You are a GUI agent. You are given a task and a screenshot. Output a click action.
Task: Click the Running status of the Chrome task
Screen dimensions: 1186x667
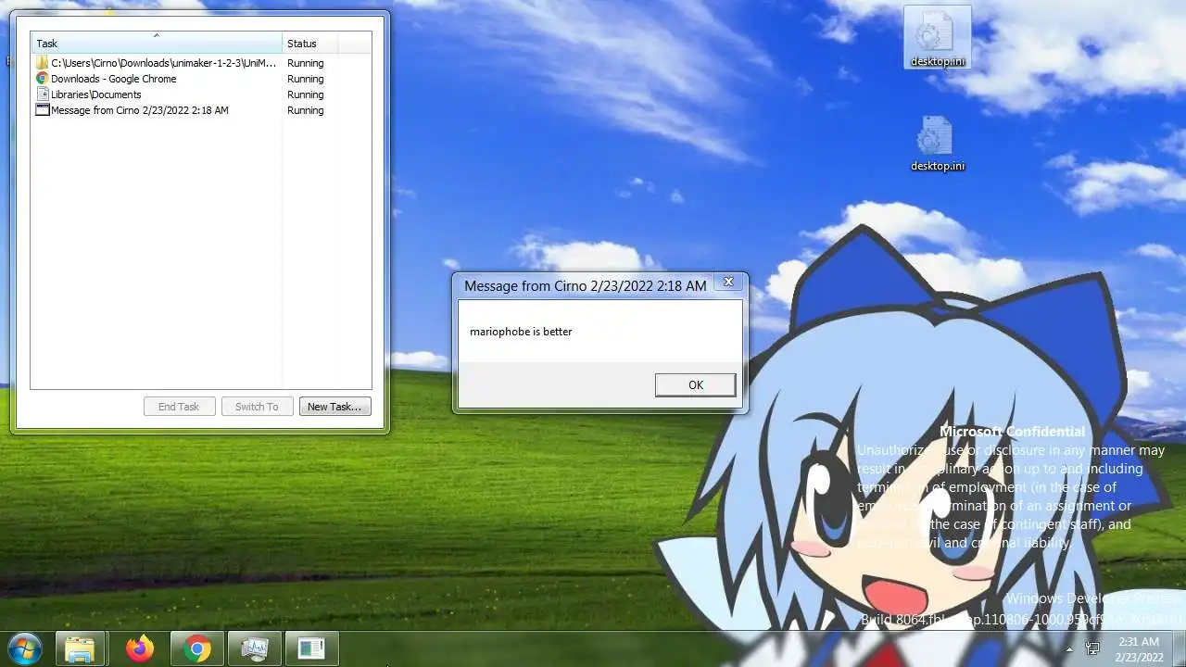point(305,79)
